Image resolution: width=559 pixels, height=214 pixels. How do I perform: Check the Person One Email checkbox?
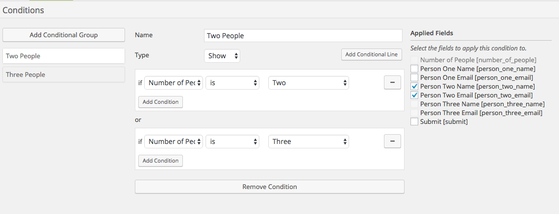click(x=414, y=77)
